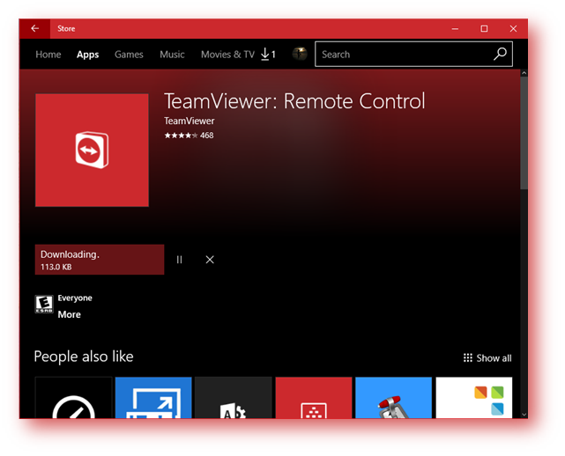The width and height of the screenshot is (565, 456).
Task: Click the vertical scrollbar thumb
Action: [524, 132]
